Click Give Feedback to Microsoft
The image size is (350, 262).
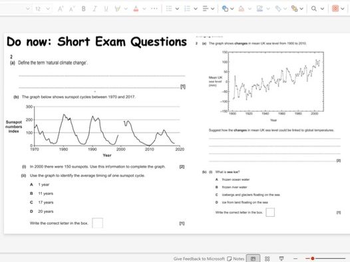coord(199,259)
